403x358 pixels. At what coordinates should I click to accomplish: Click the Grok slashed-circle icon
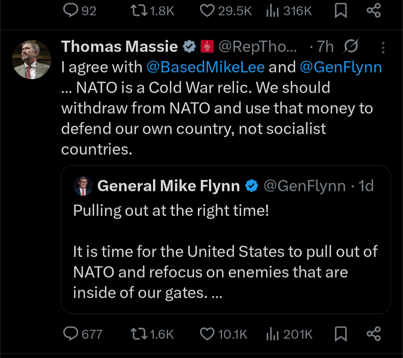[x=351, y=47]
